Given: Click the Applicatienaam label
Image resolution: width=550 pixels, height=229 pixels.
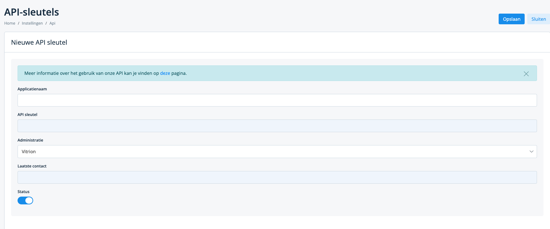Looking at the screenshot, I should click(x=32, y=89).
